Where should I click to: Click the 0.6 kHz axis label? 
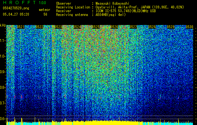tap(3, 119)
